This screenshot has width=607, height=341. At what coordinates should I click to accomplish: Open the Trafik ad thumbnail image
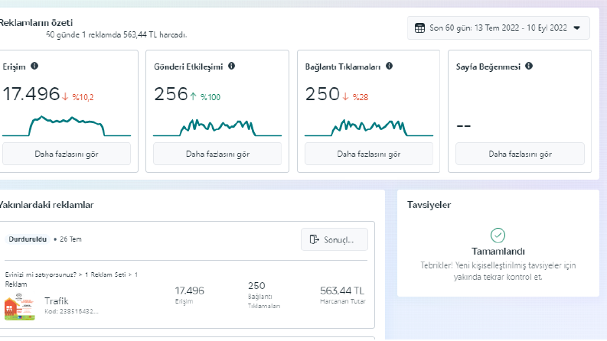[20, 307]
